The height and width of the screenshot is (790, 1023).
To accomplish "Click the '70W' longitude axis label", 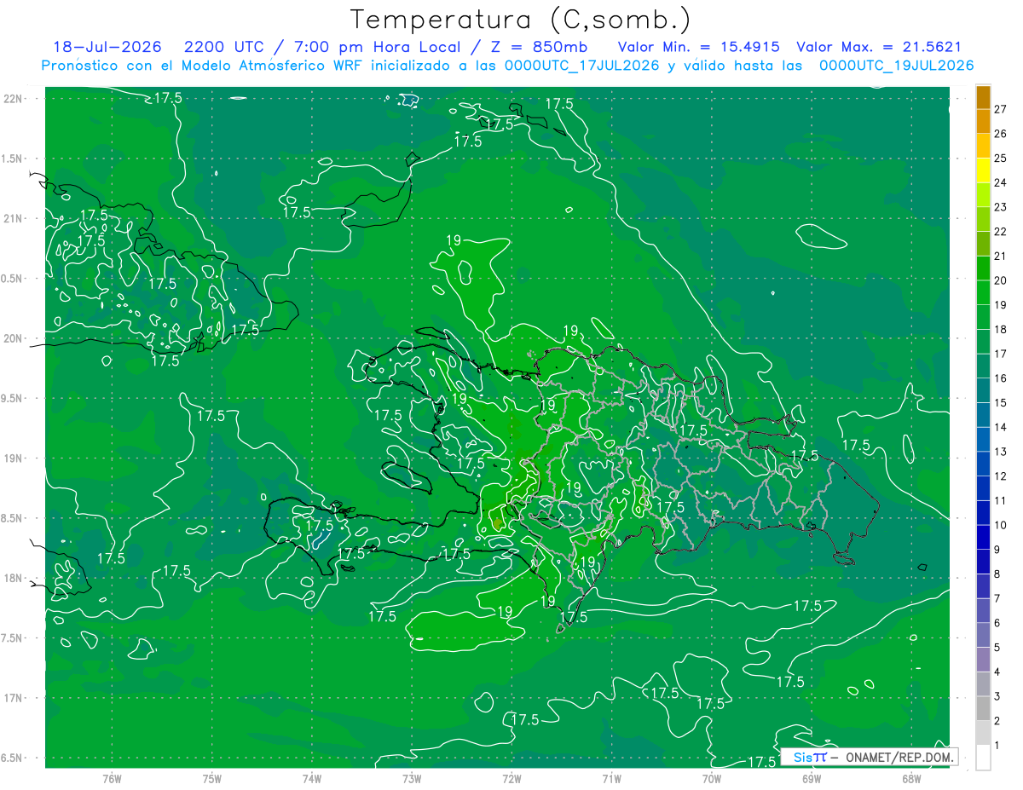I will 712,778.
